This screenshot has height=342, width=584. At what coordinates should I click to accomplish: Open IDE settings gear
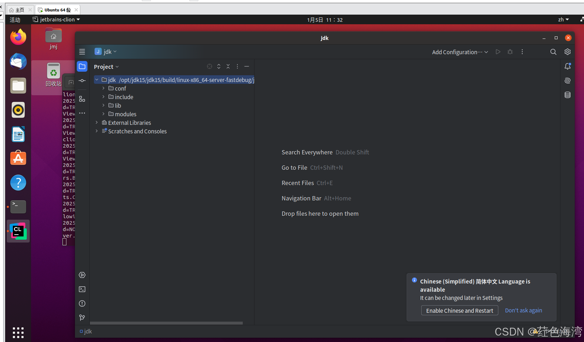[568, 52]
